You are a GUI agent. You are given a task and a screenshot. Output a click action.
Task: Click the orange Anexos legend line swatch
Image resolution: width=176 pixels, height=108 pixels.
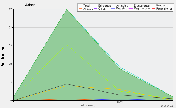pyautogui.click(x=80, y=8)
